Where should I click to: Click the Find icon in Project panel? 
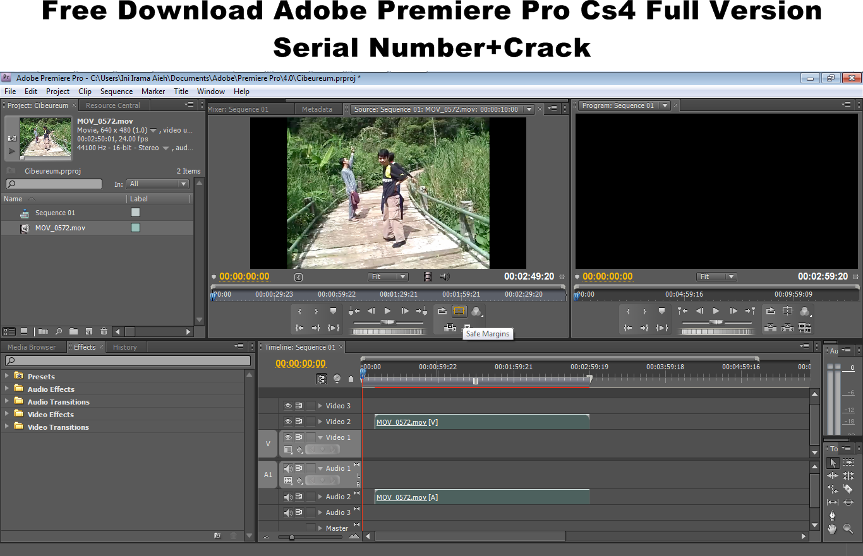[58, 331]
